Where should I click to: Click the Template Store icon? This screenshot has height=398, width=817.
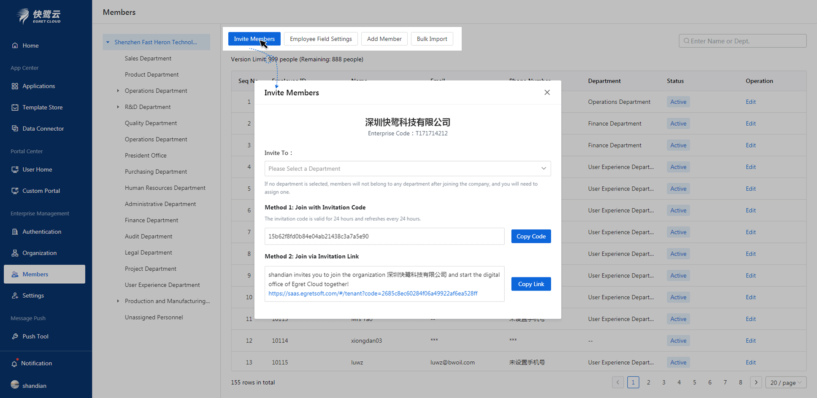pyautogui.click(x=15, y=108)
